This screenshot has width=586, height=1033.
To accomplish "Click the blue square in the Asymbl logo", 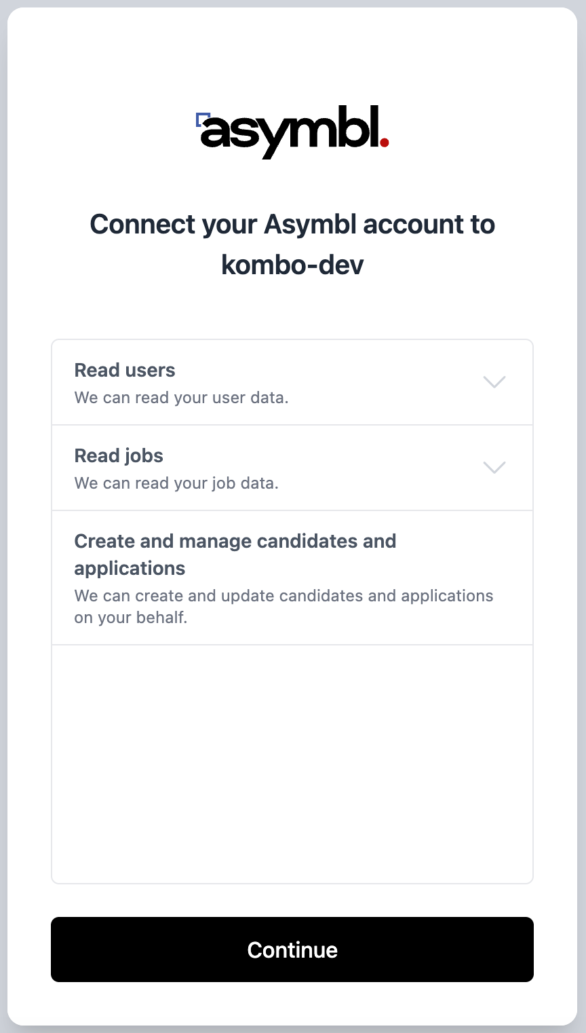I will click(x=201, y=119).
